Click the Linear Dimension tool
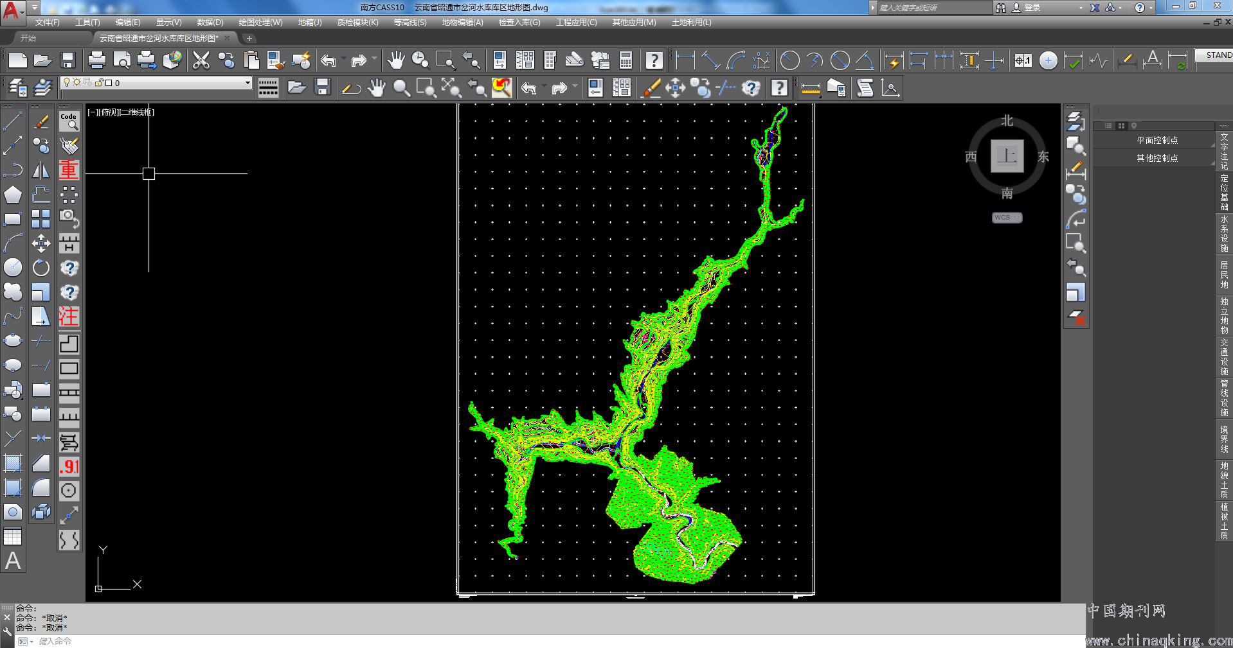 [x=685, y=61]
